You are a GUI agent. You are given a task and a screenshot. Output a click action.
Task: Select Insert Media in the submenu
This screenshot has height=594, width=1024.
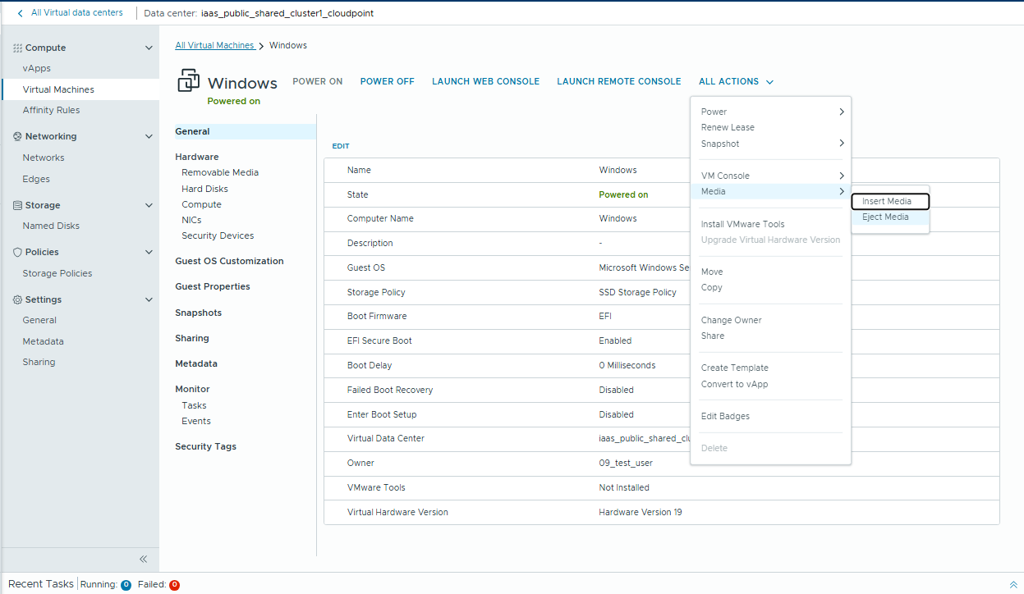890,201
